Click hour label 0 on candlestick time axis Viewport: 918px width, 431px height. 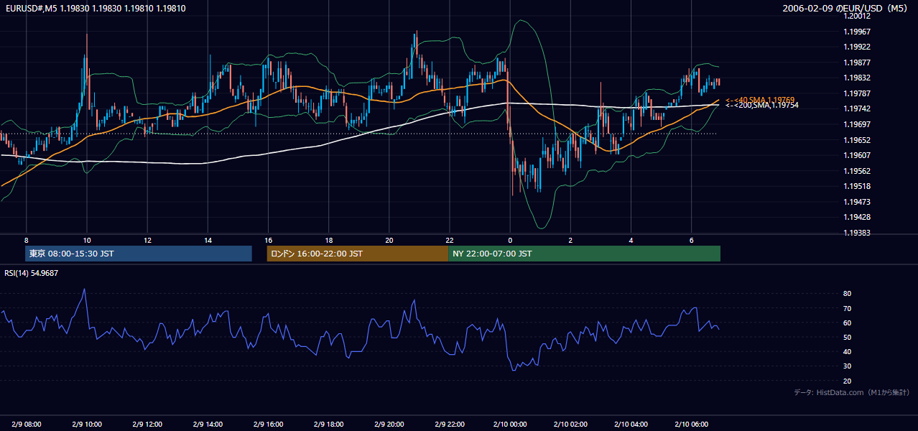[x=510, y=240]
